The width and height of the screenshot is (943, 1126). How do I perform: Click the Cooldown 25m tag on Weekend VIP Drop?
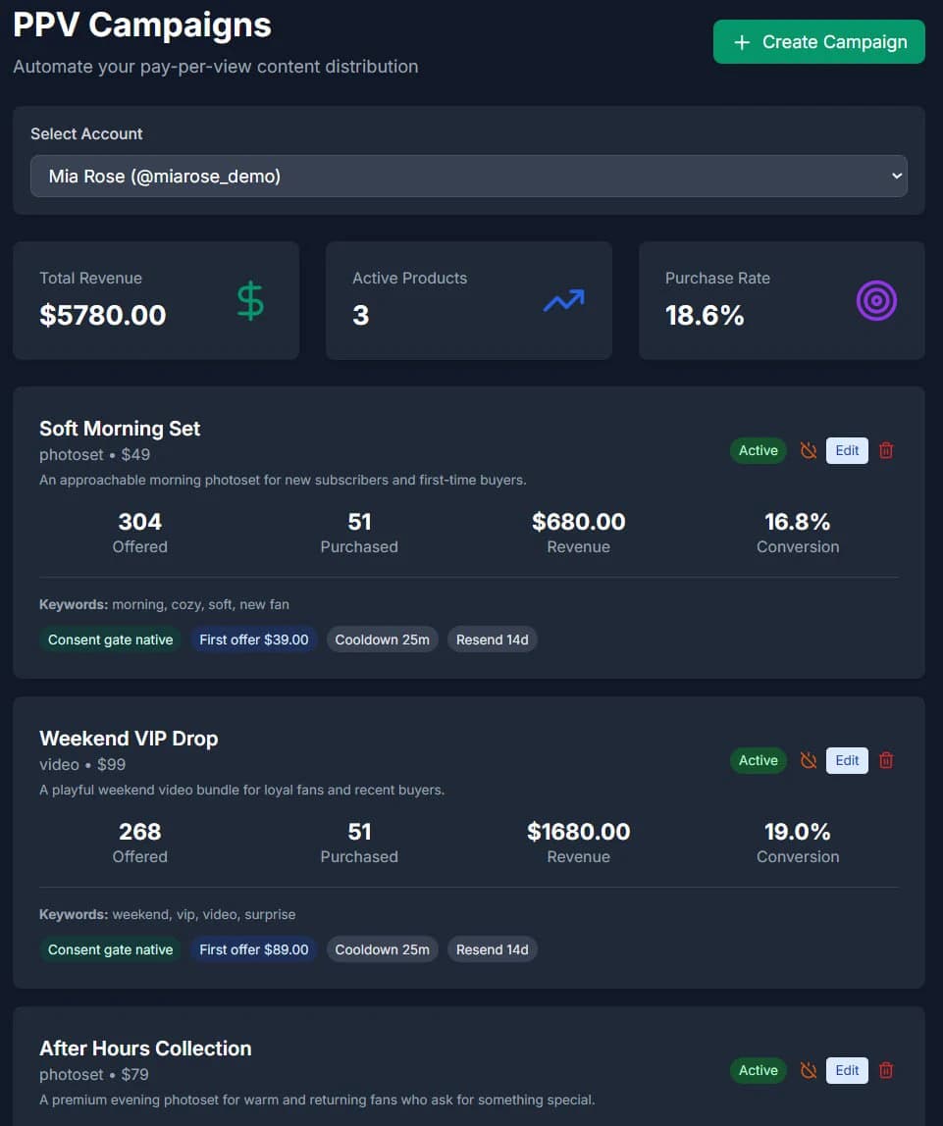382,950
